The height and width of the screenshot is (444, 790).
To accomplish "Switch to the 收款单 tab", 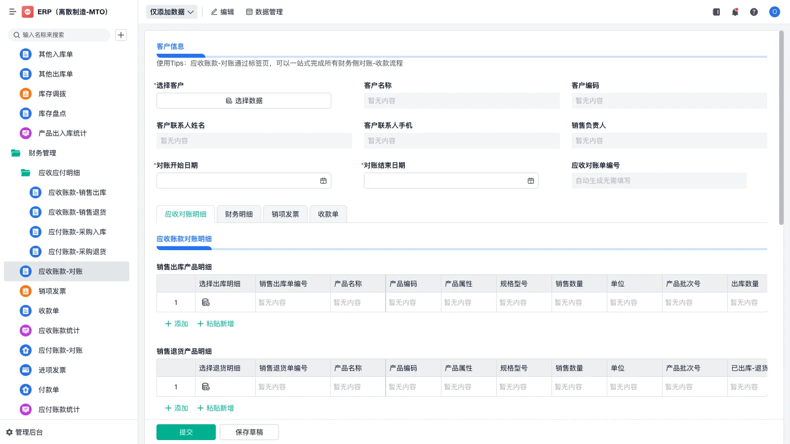I will pos(328,214).
